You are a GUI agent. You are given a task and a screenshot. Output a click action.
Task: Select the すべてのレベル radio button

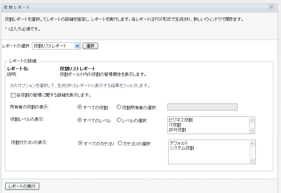click(x=80, y=120)
